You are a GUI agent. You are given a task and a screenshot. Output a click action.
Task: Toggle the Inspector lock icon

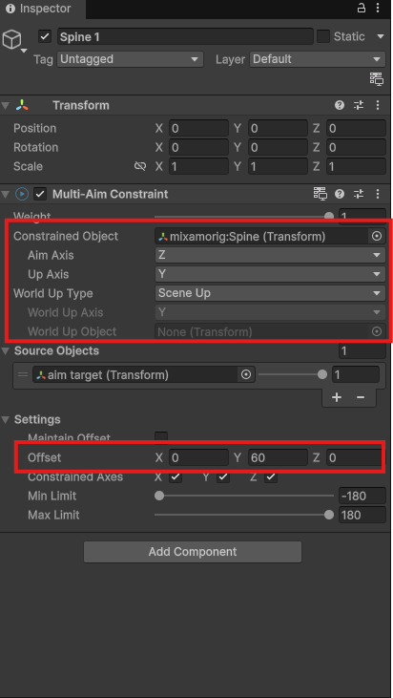(362, 8)
